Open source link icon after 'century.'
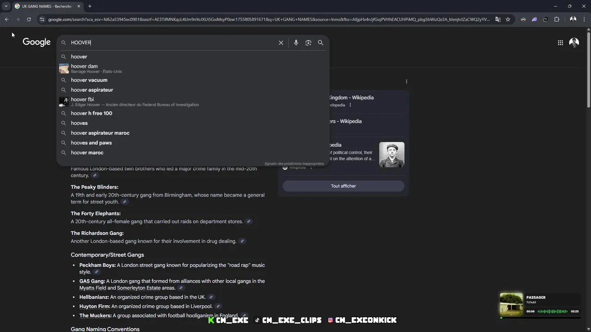The image size is (591, 332). pos(95,175)
